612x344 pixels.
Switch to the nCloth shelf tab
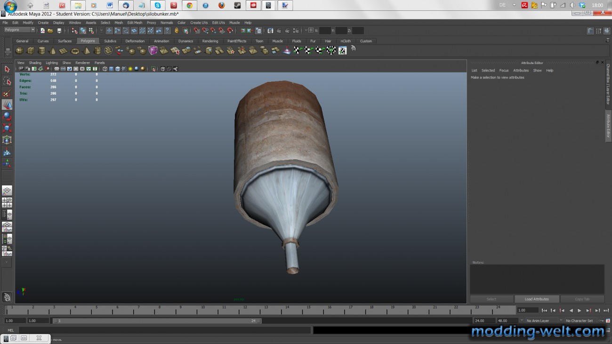346,41
